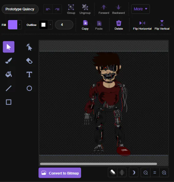The height and width of the screenshot is (182, 174).
Task: Activate the Select arrow tool
Action: 9,47
